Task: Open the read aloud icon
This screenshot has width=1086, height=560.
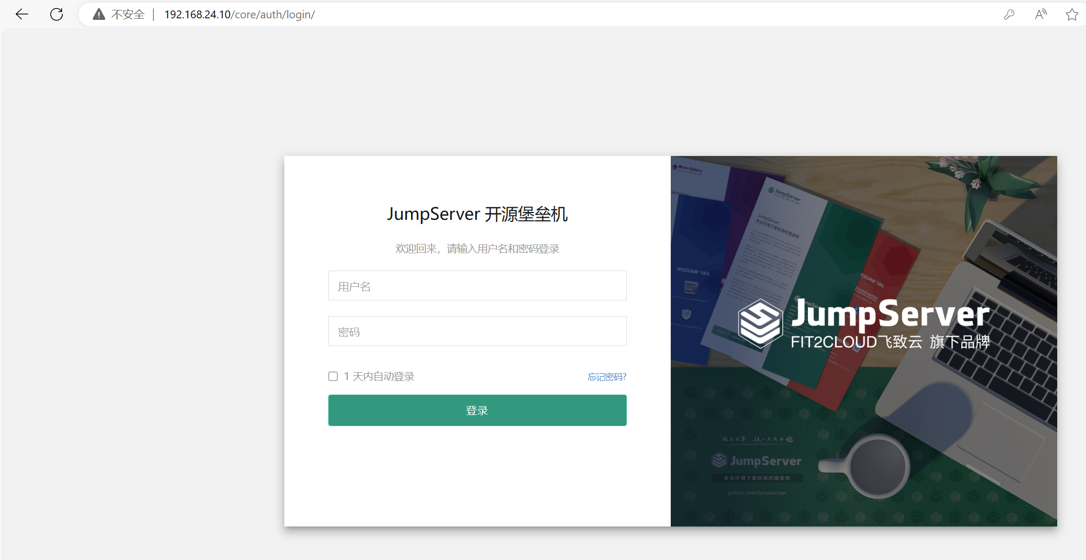Action: 1040,14
